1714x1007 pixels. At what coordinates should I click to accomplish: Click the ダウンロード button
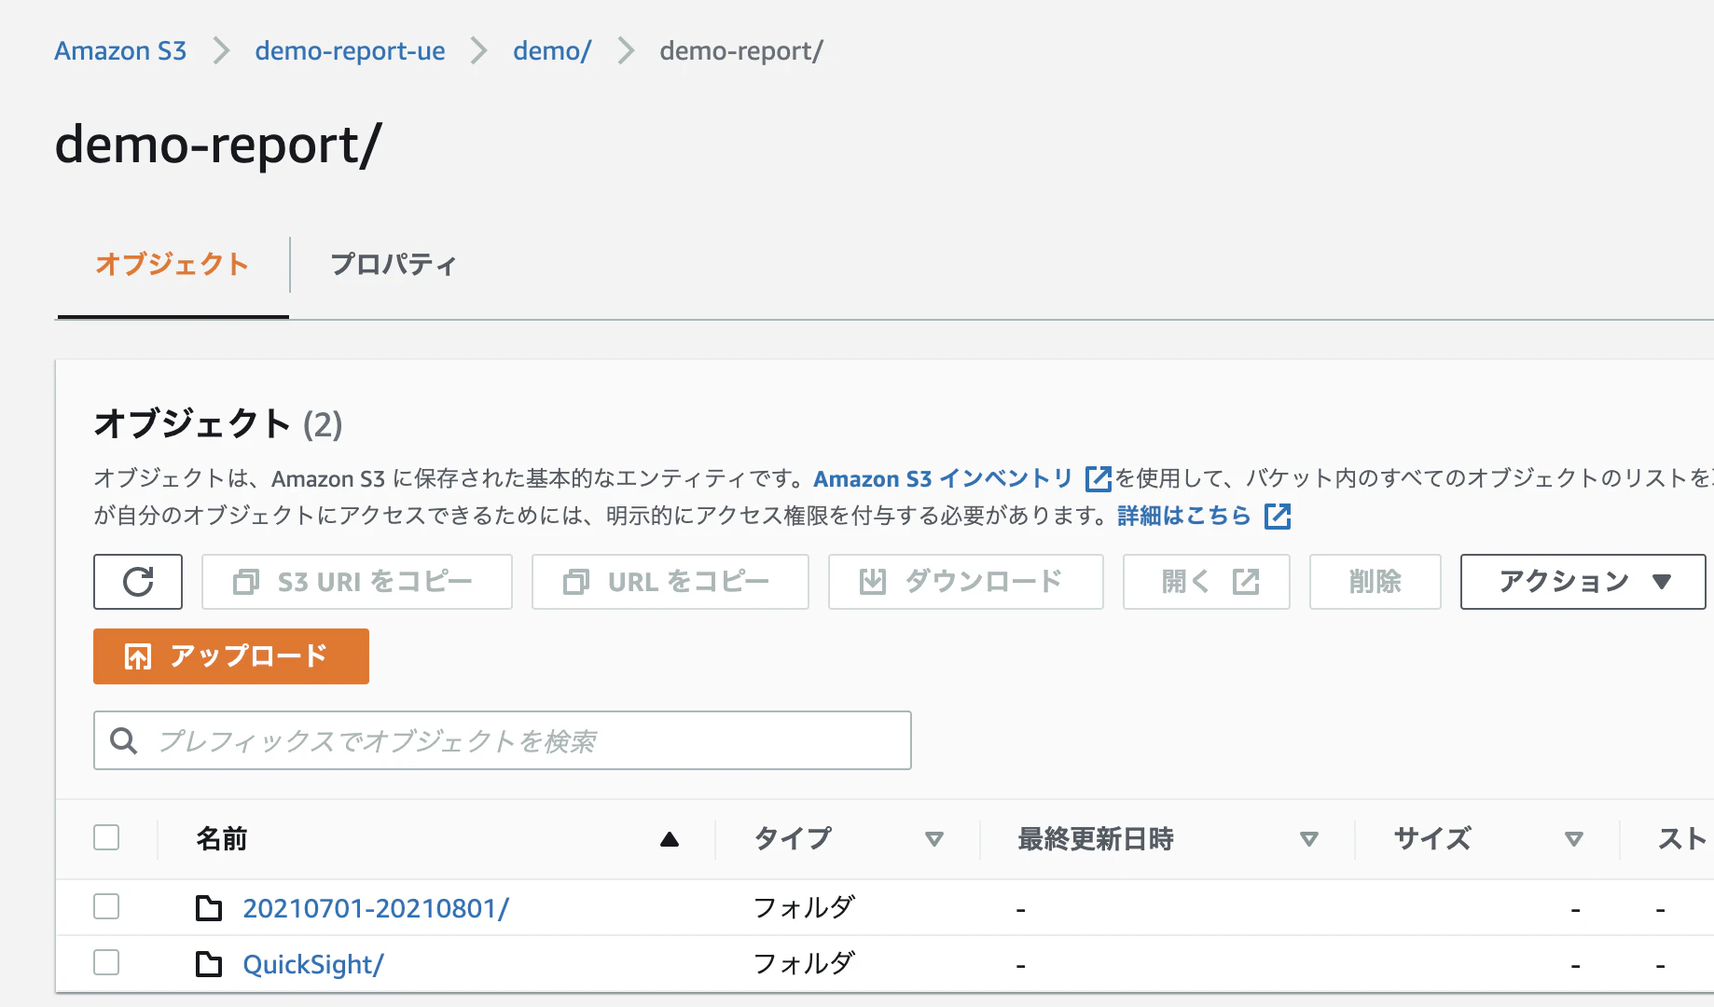[x=966, y=582]
